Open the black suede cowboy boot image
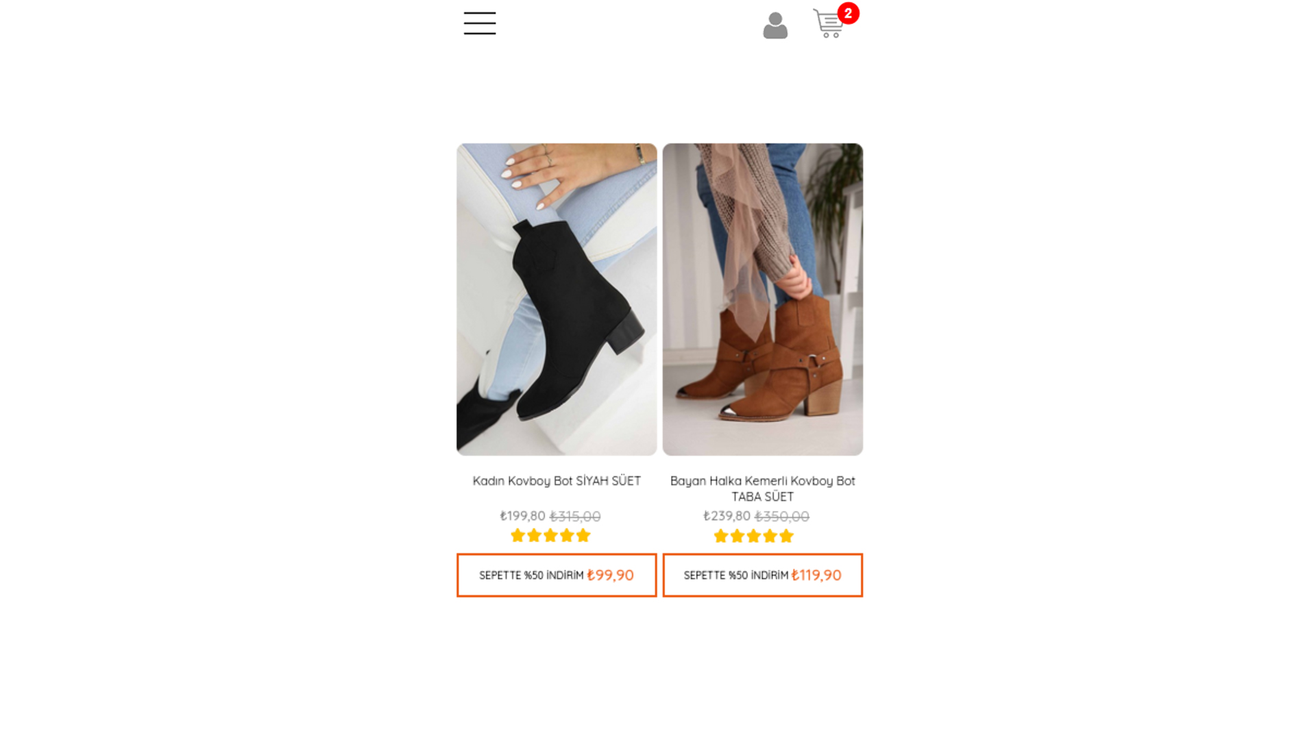Image resolution: width=1316 pixels, height=740 pixels. [x=557, y=299]
